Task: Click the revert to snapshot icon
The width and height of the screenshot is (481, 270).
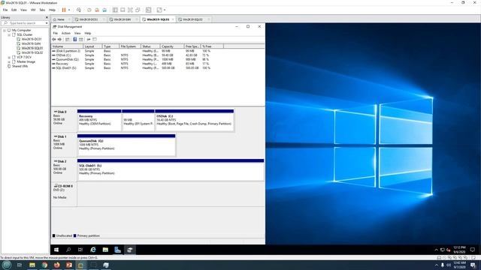Action: tap(97, 10)
